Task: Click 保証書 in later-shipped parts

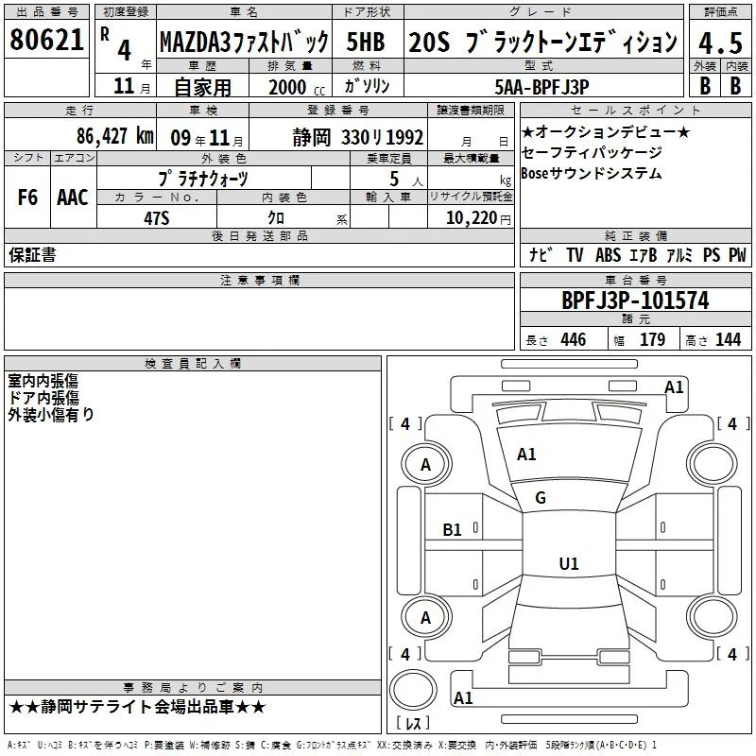Action: click(x=32, y=255)
